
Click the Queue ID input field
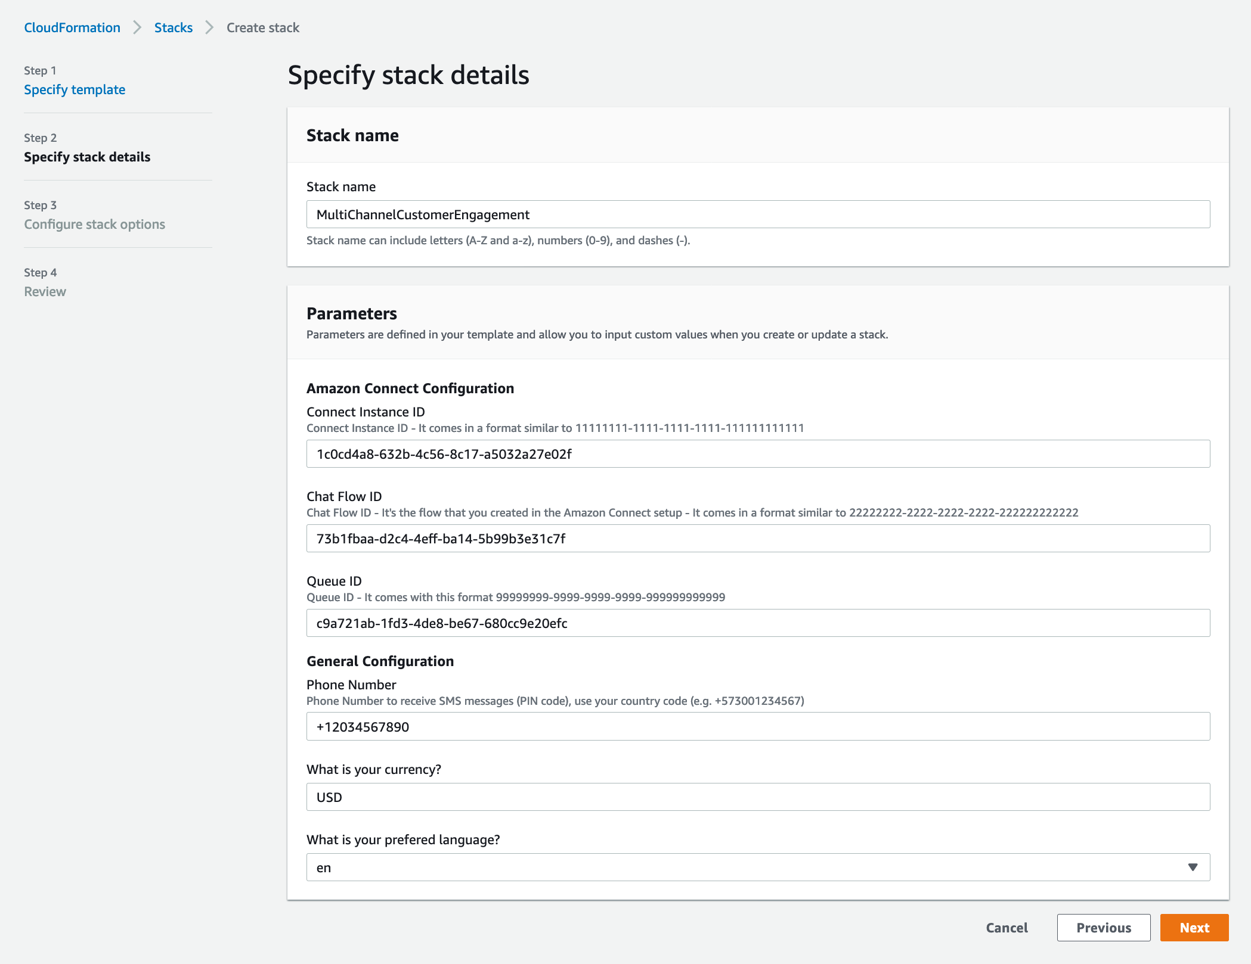tap(758, 623)
